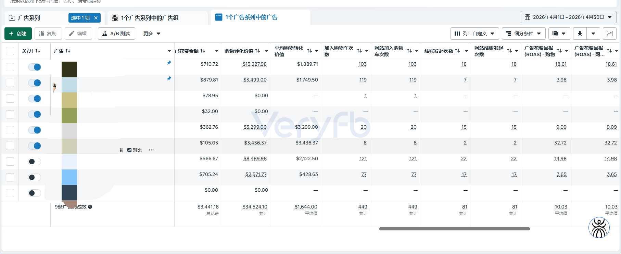Sort by 结账发起次数 arrows
Screen dimensions: 621x254
coord(457,51)
